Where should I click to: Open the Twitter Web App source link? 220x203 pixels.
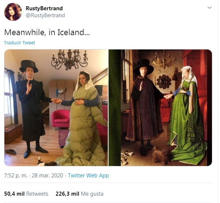(88, 176)
